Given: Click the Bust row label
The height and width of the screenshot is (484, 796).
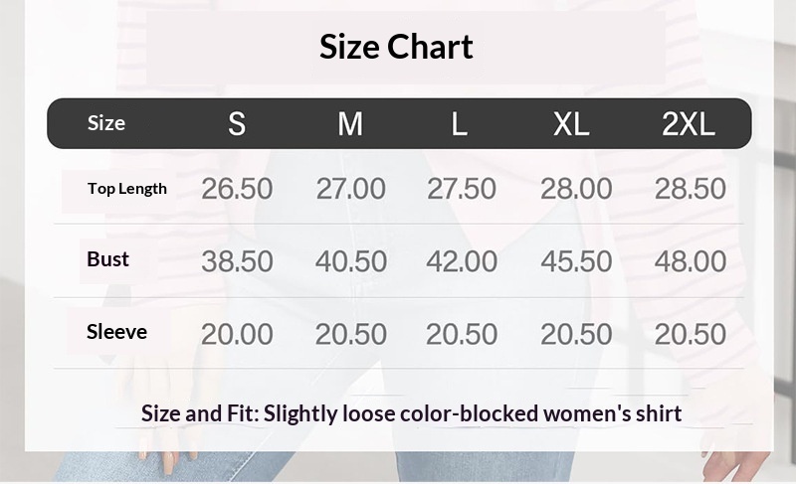Looking at the screenshot, I should pyautogui.click(x=108, y=259).
